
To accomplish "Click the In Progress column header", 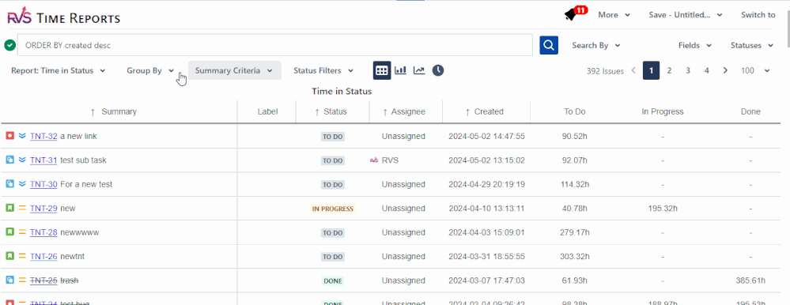I will 663,111.
